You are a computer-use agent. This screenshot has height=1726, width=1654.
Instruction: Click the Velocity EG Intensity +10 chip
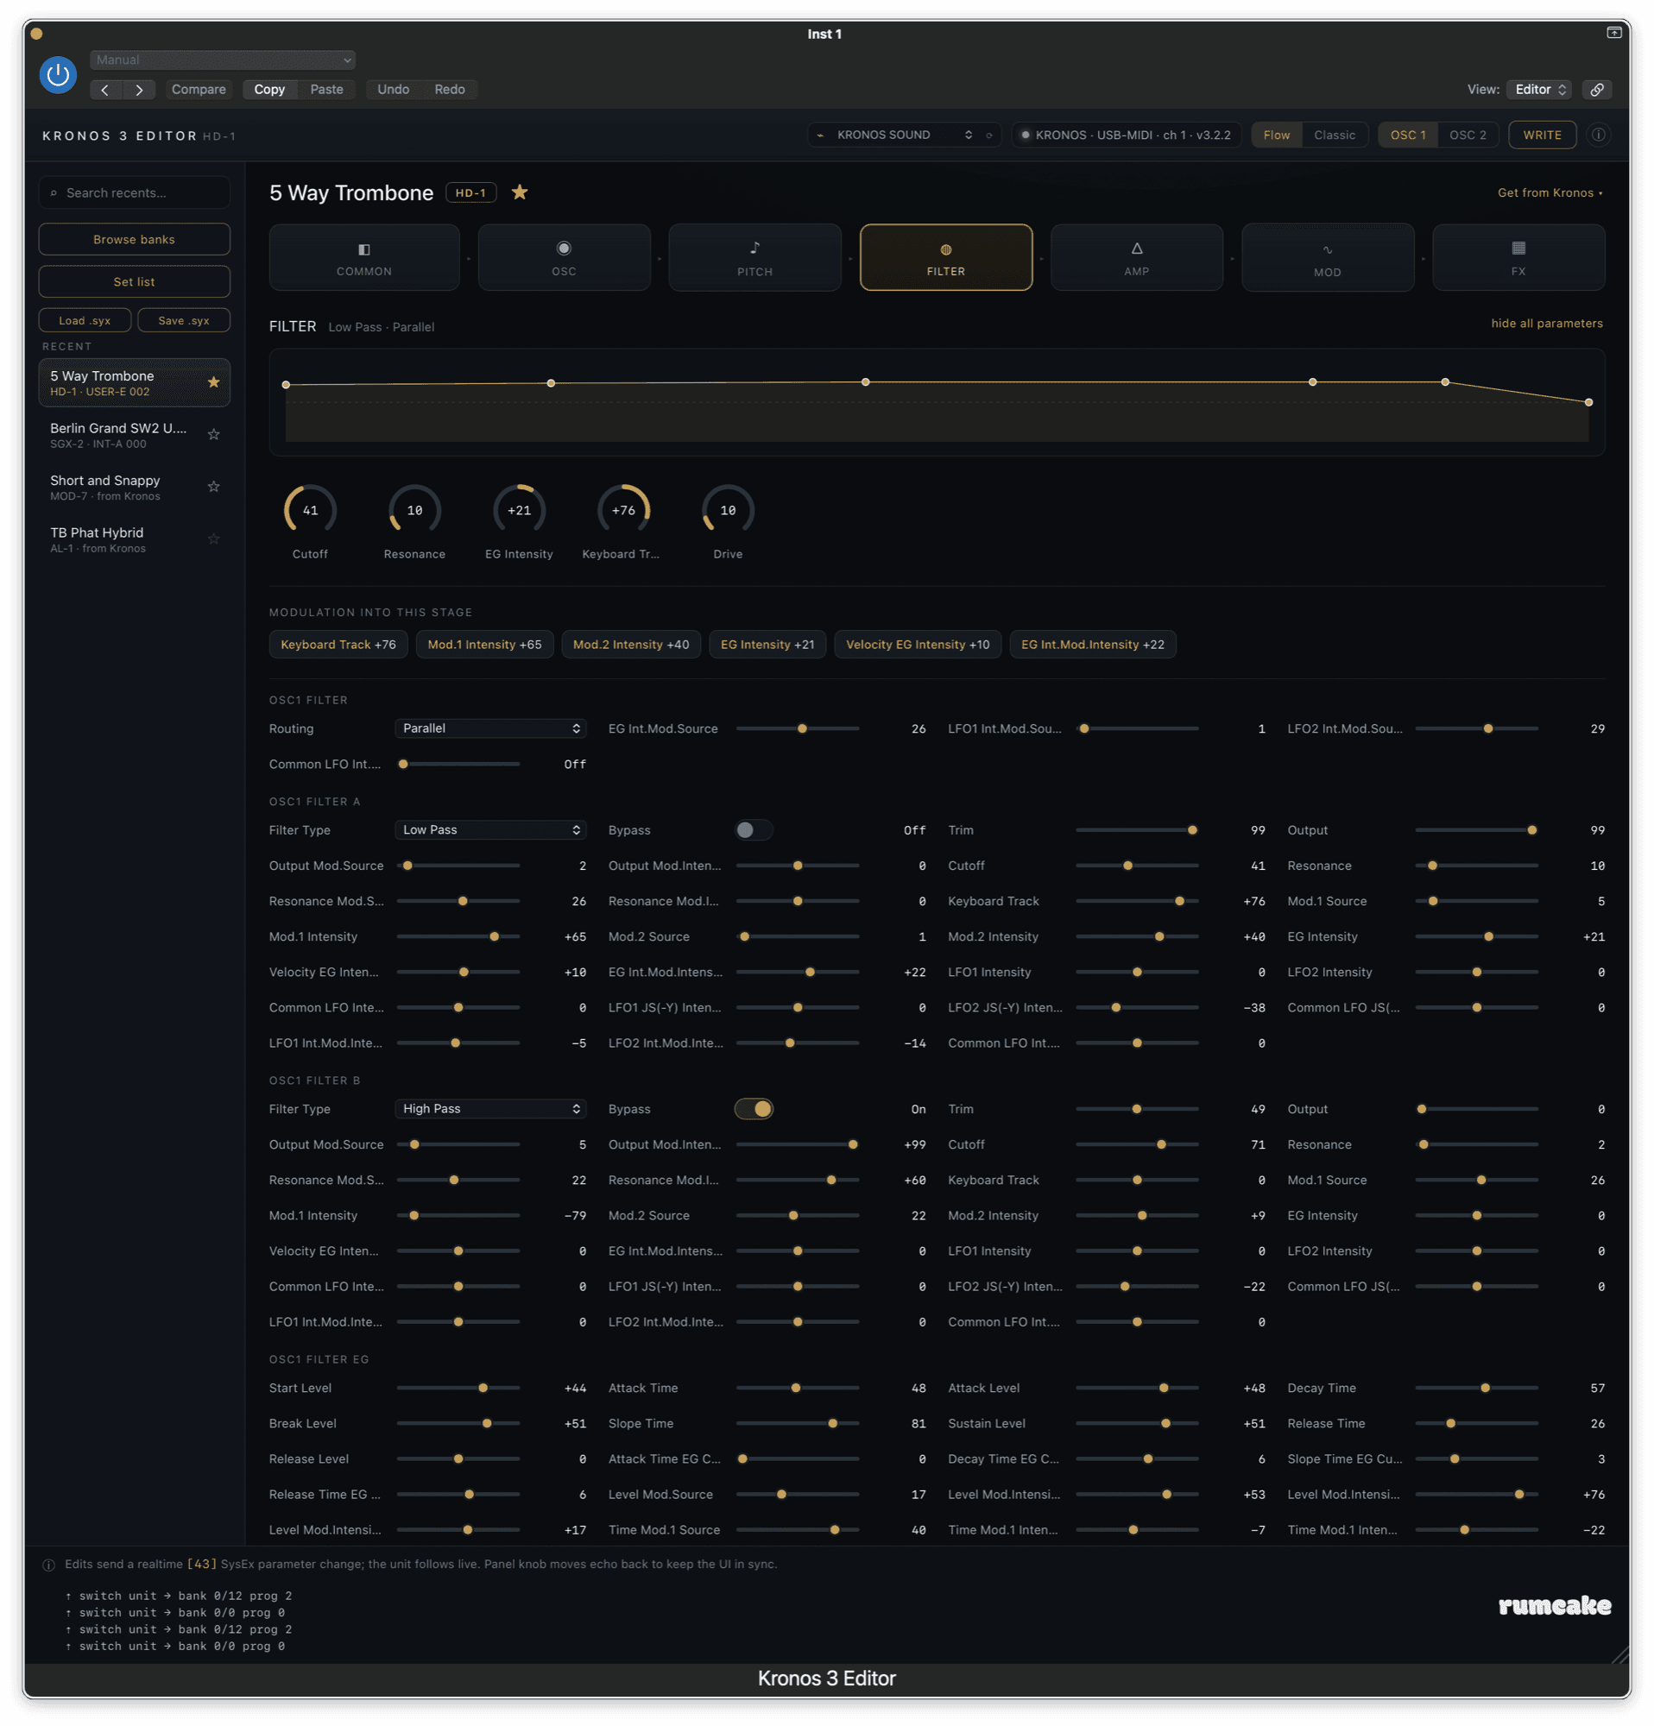pos(917,645)
